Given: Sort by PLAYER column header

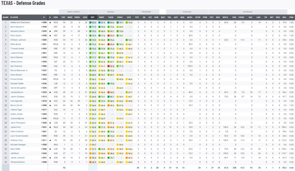Looking at the screenshot, I should pyautogui.click(x=14, y=17).
